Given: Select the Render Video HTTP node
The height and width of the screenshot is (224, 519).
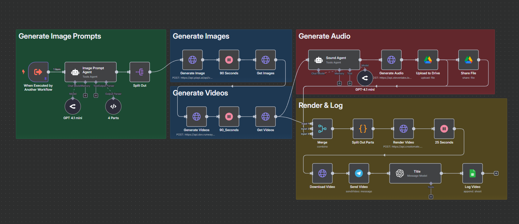Looking at the screenshot, I should (403, 129).
